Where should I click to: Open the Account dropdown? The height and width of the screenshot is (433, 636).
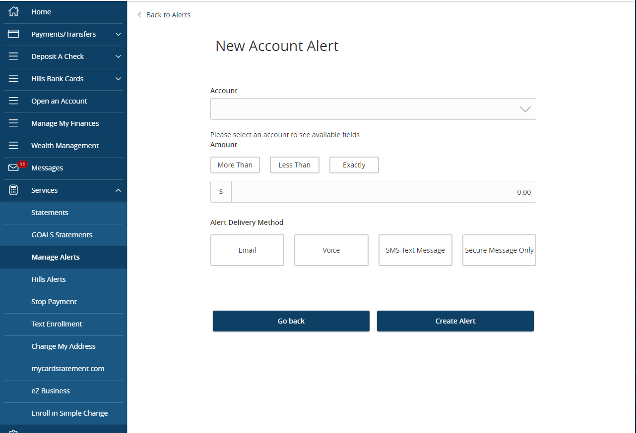(x=373, y=109)
